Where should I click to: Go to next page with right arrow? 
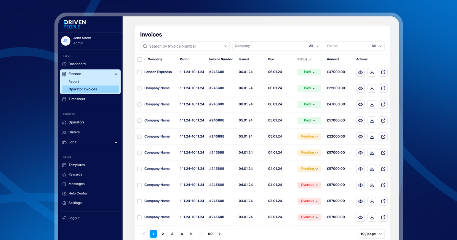coord(220,234)
